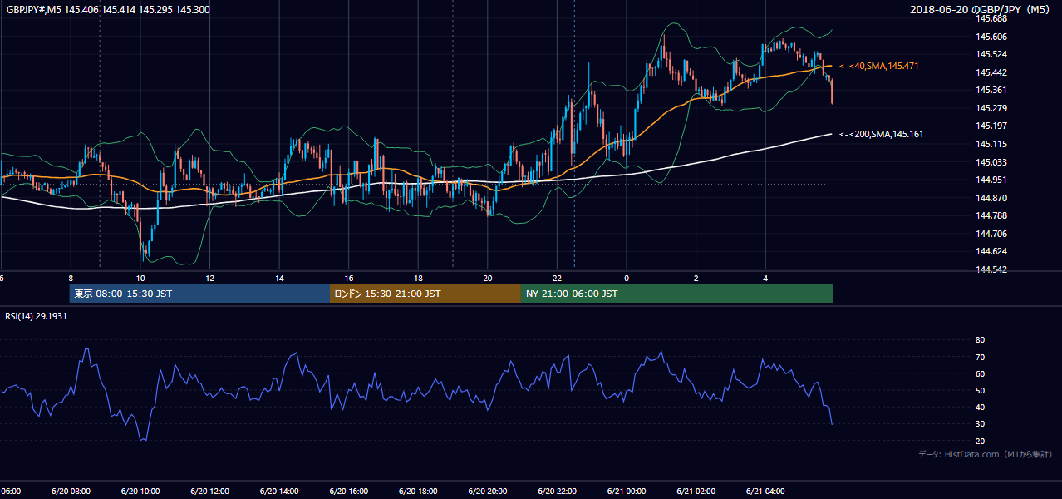Click the 6/20 14:00 bottom time label

coord(279,492)
